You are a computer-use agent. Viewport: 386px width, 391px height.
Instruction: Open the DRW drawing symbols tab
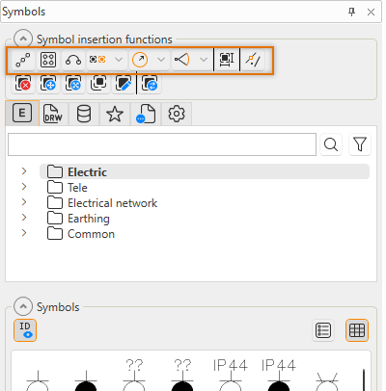[53, 114]
